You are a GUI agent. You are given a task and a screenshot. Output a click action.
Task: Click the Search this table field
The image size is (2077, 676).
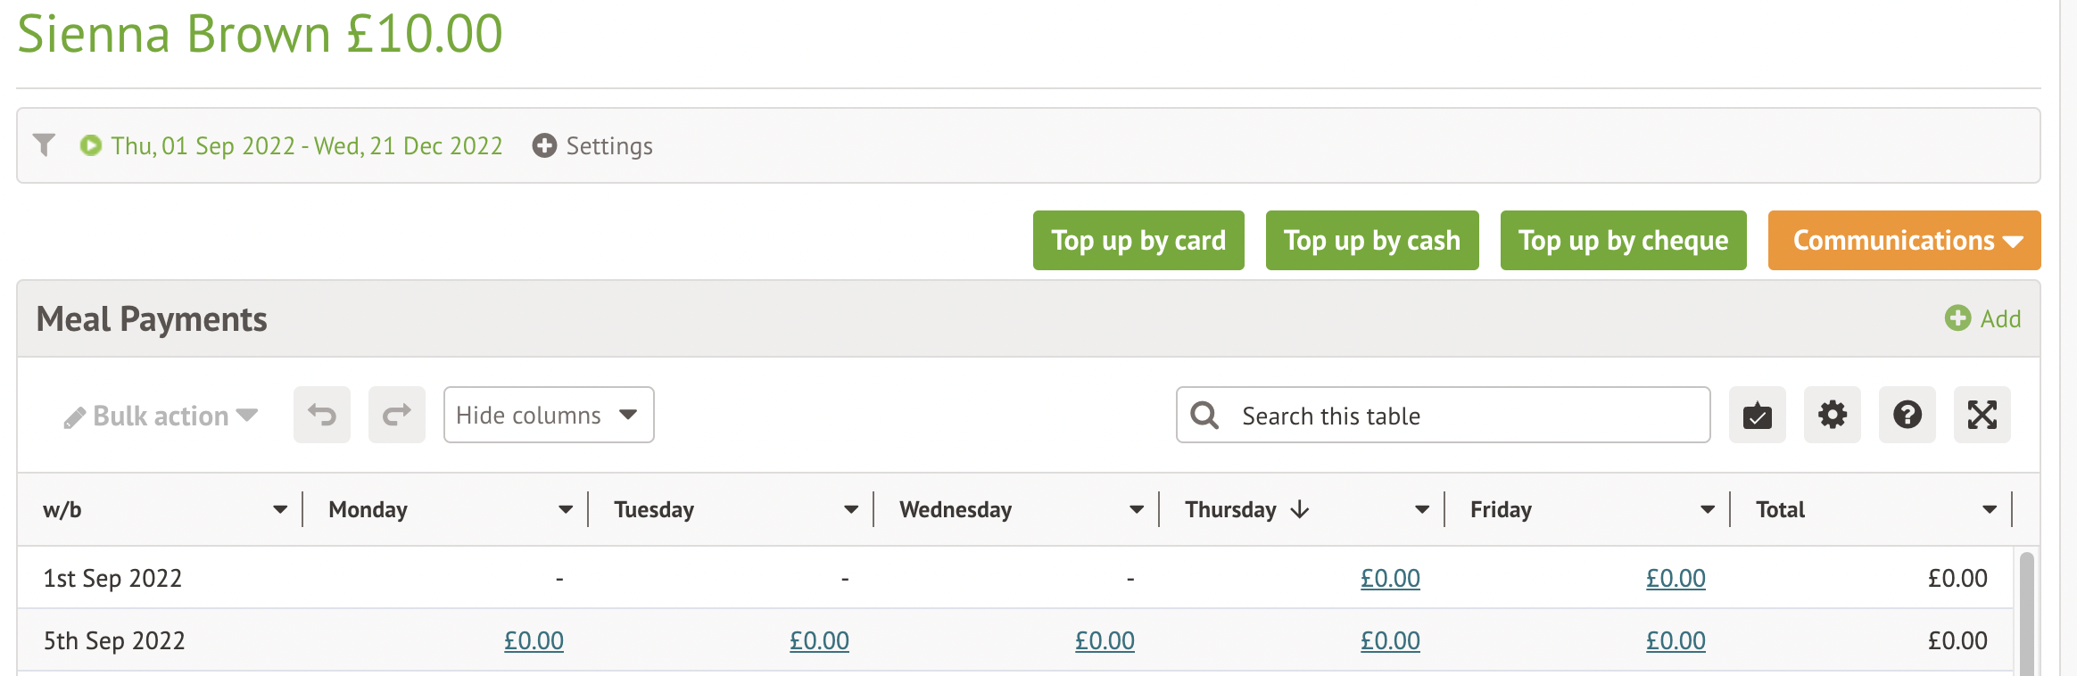pos(1463,416)
